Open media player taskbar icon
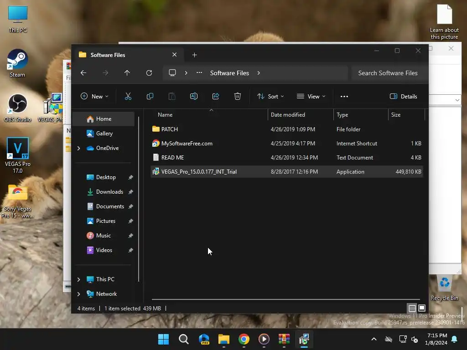 264,339
